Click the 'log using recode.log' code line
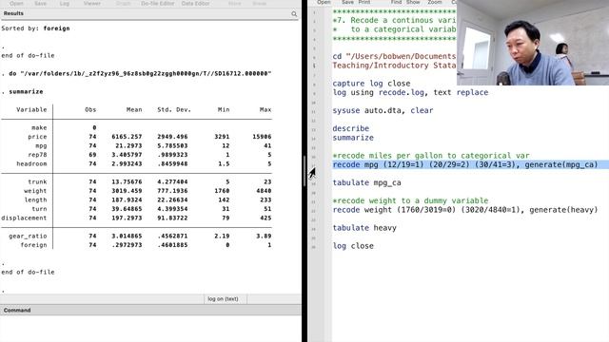This screenshot has width=609, height=342. (x=410, y=92)
